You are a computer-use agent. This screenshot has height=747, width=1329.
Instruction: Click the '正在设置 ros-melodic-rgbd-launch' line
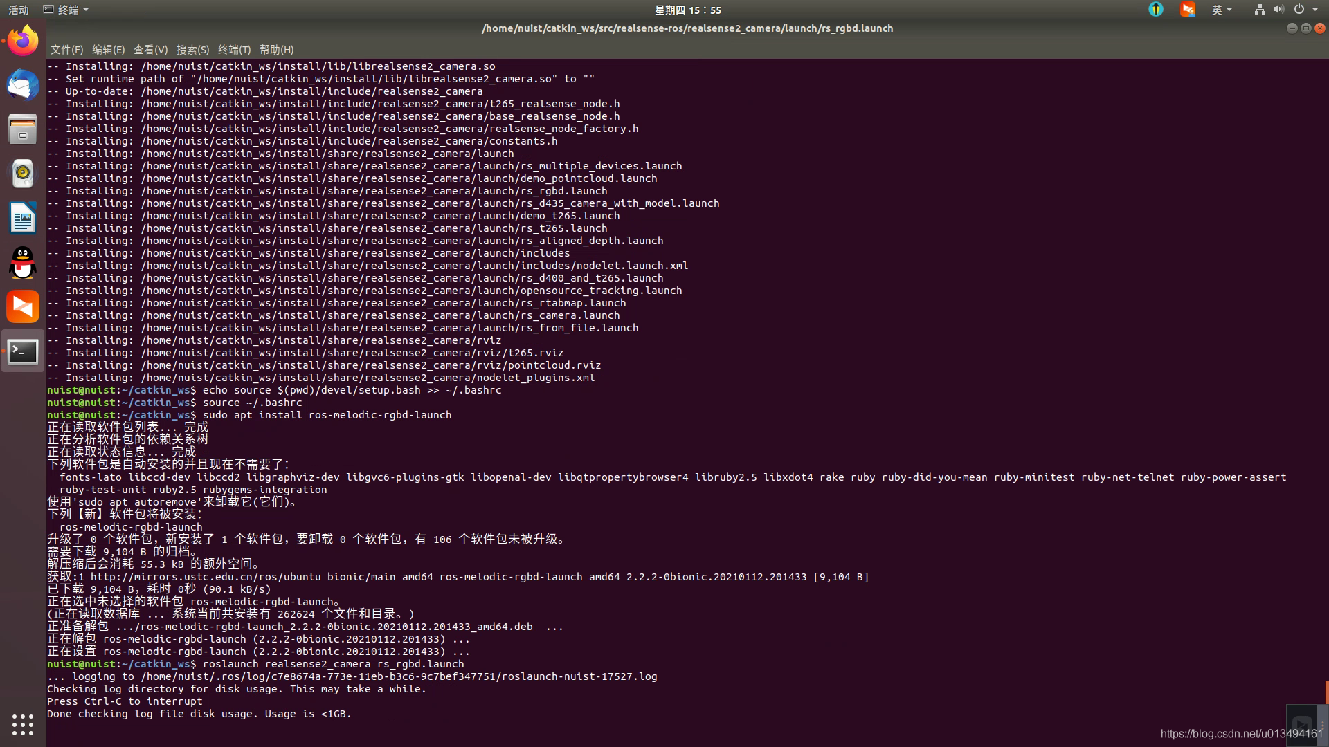[x=259, y=652]
